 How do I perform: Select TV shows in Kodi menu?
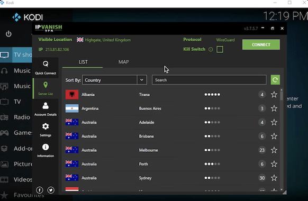16,55
